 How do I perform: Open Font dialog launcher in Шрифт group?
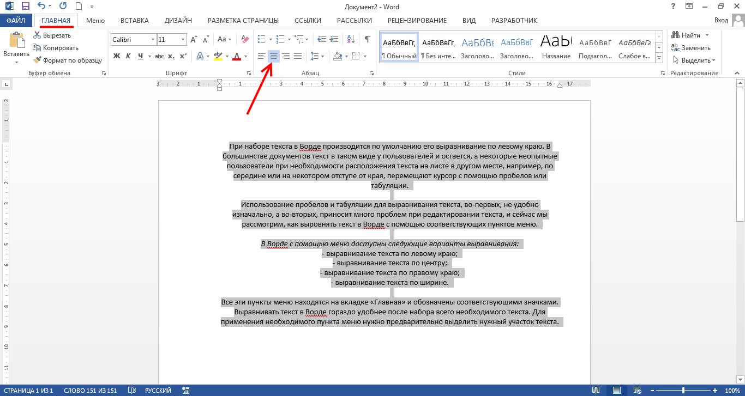click(x=248, y=73)
